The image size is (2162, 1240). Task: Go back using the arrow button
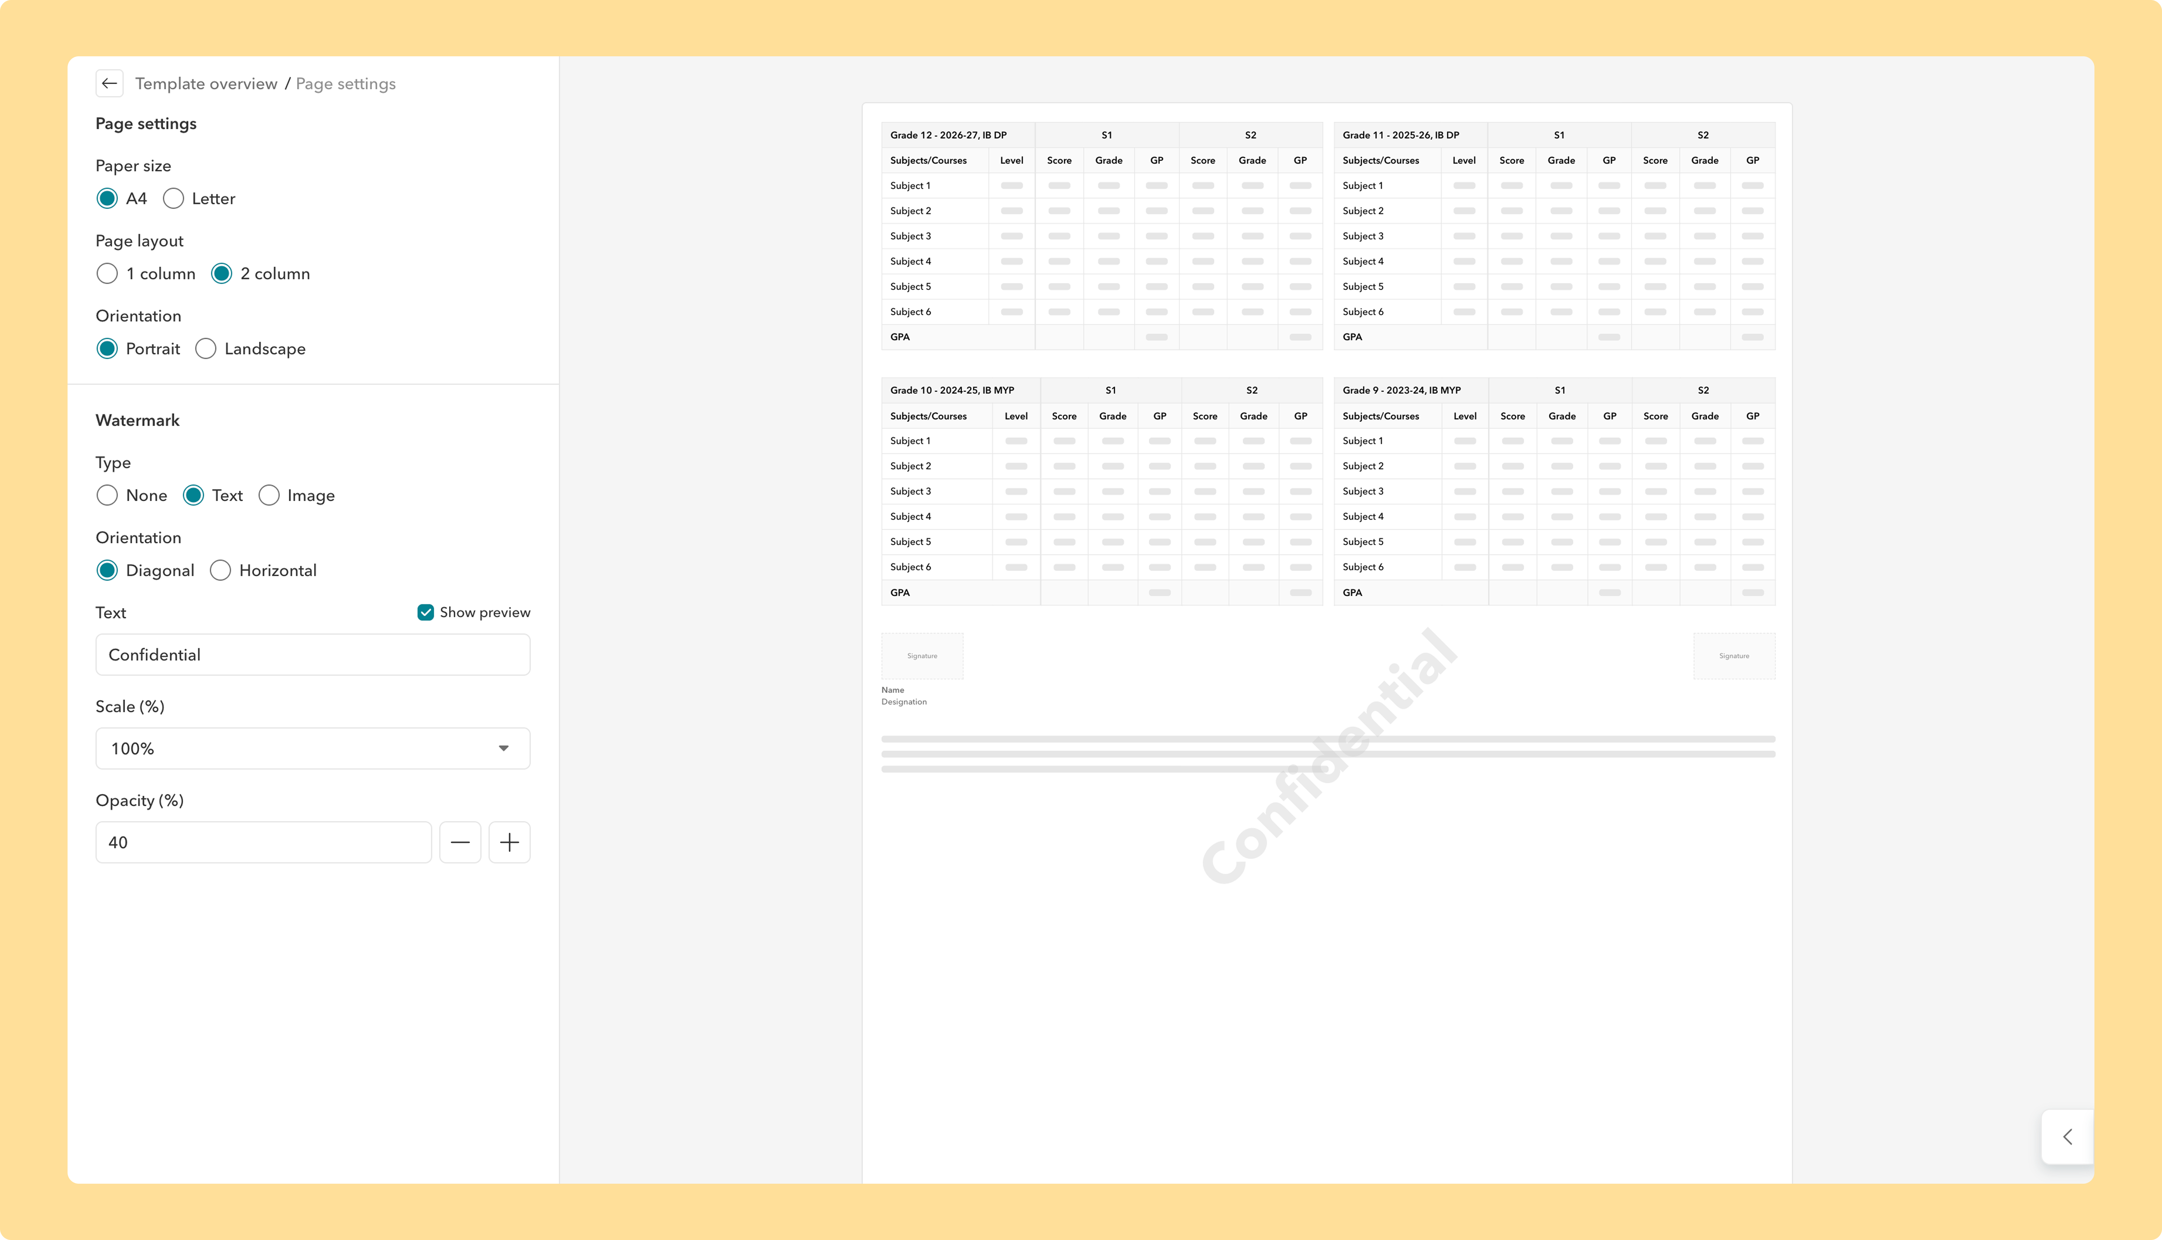[109, 83]
